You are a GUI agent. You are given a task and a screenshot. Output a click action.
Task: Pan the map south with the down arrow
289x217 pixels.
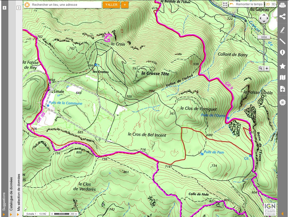[x=264, y=21]
